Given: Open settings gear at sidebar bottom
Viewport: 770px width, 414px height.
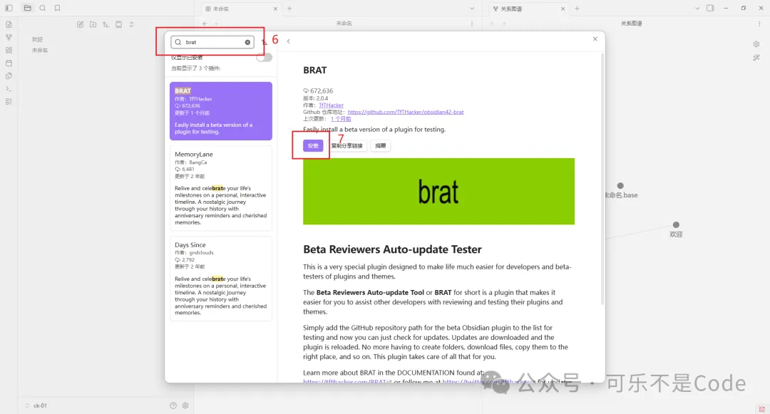Looking at the screenshot, I should [185, 405].
